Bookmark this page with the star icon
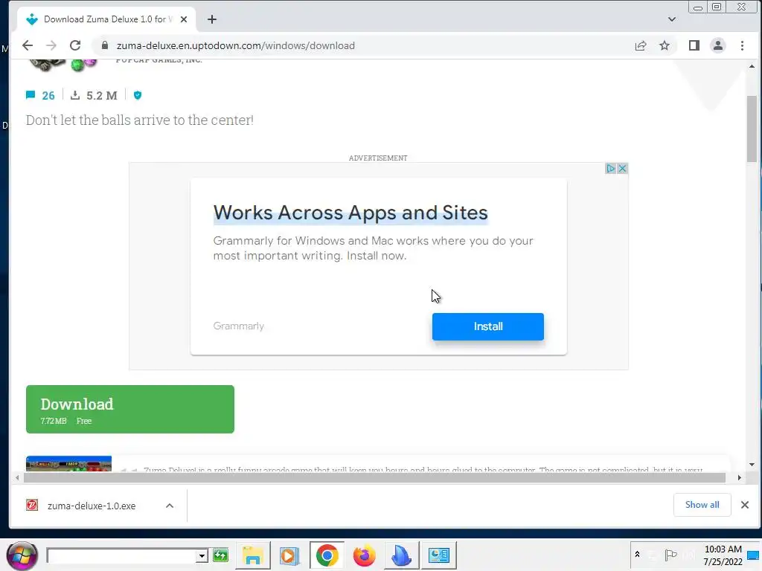The height and width of the screenshot is (571, 762). pos(665,45)
